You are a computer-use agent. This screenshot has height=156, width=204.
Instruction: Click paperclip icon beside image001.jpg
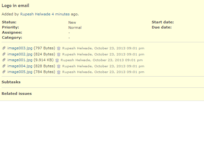point(4,60)
